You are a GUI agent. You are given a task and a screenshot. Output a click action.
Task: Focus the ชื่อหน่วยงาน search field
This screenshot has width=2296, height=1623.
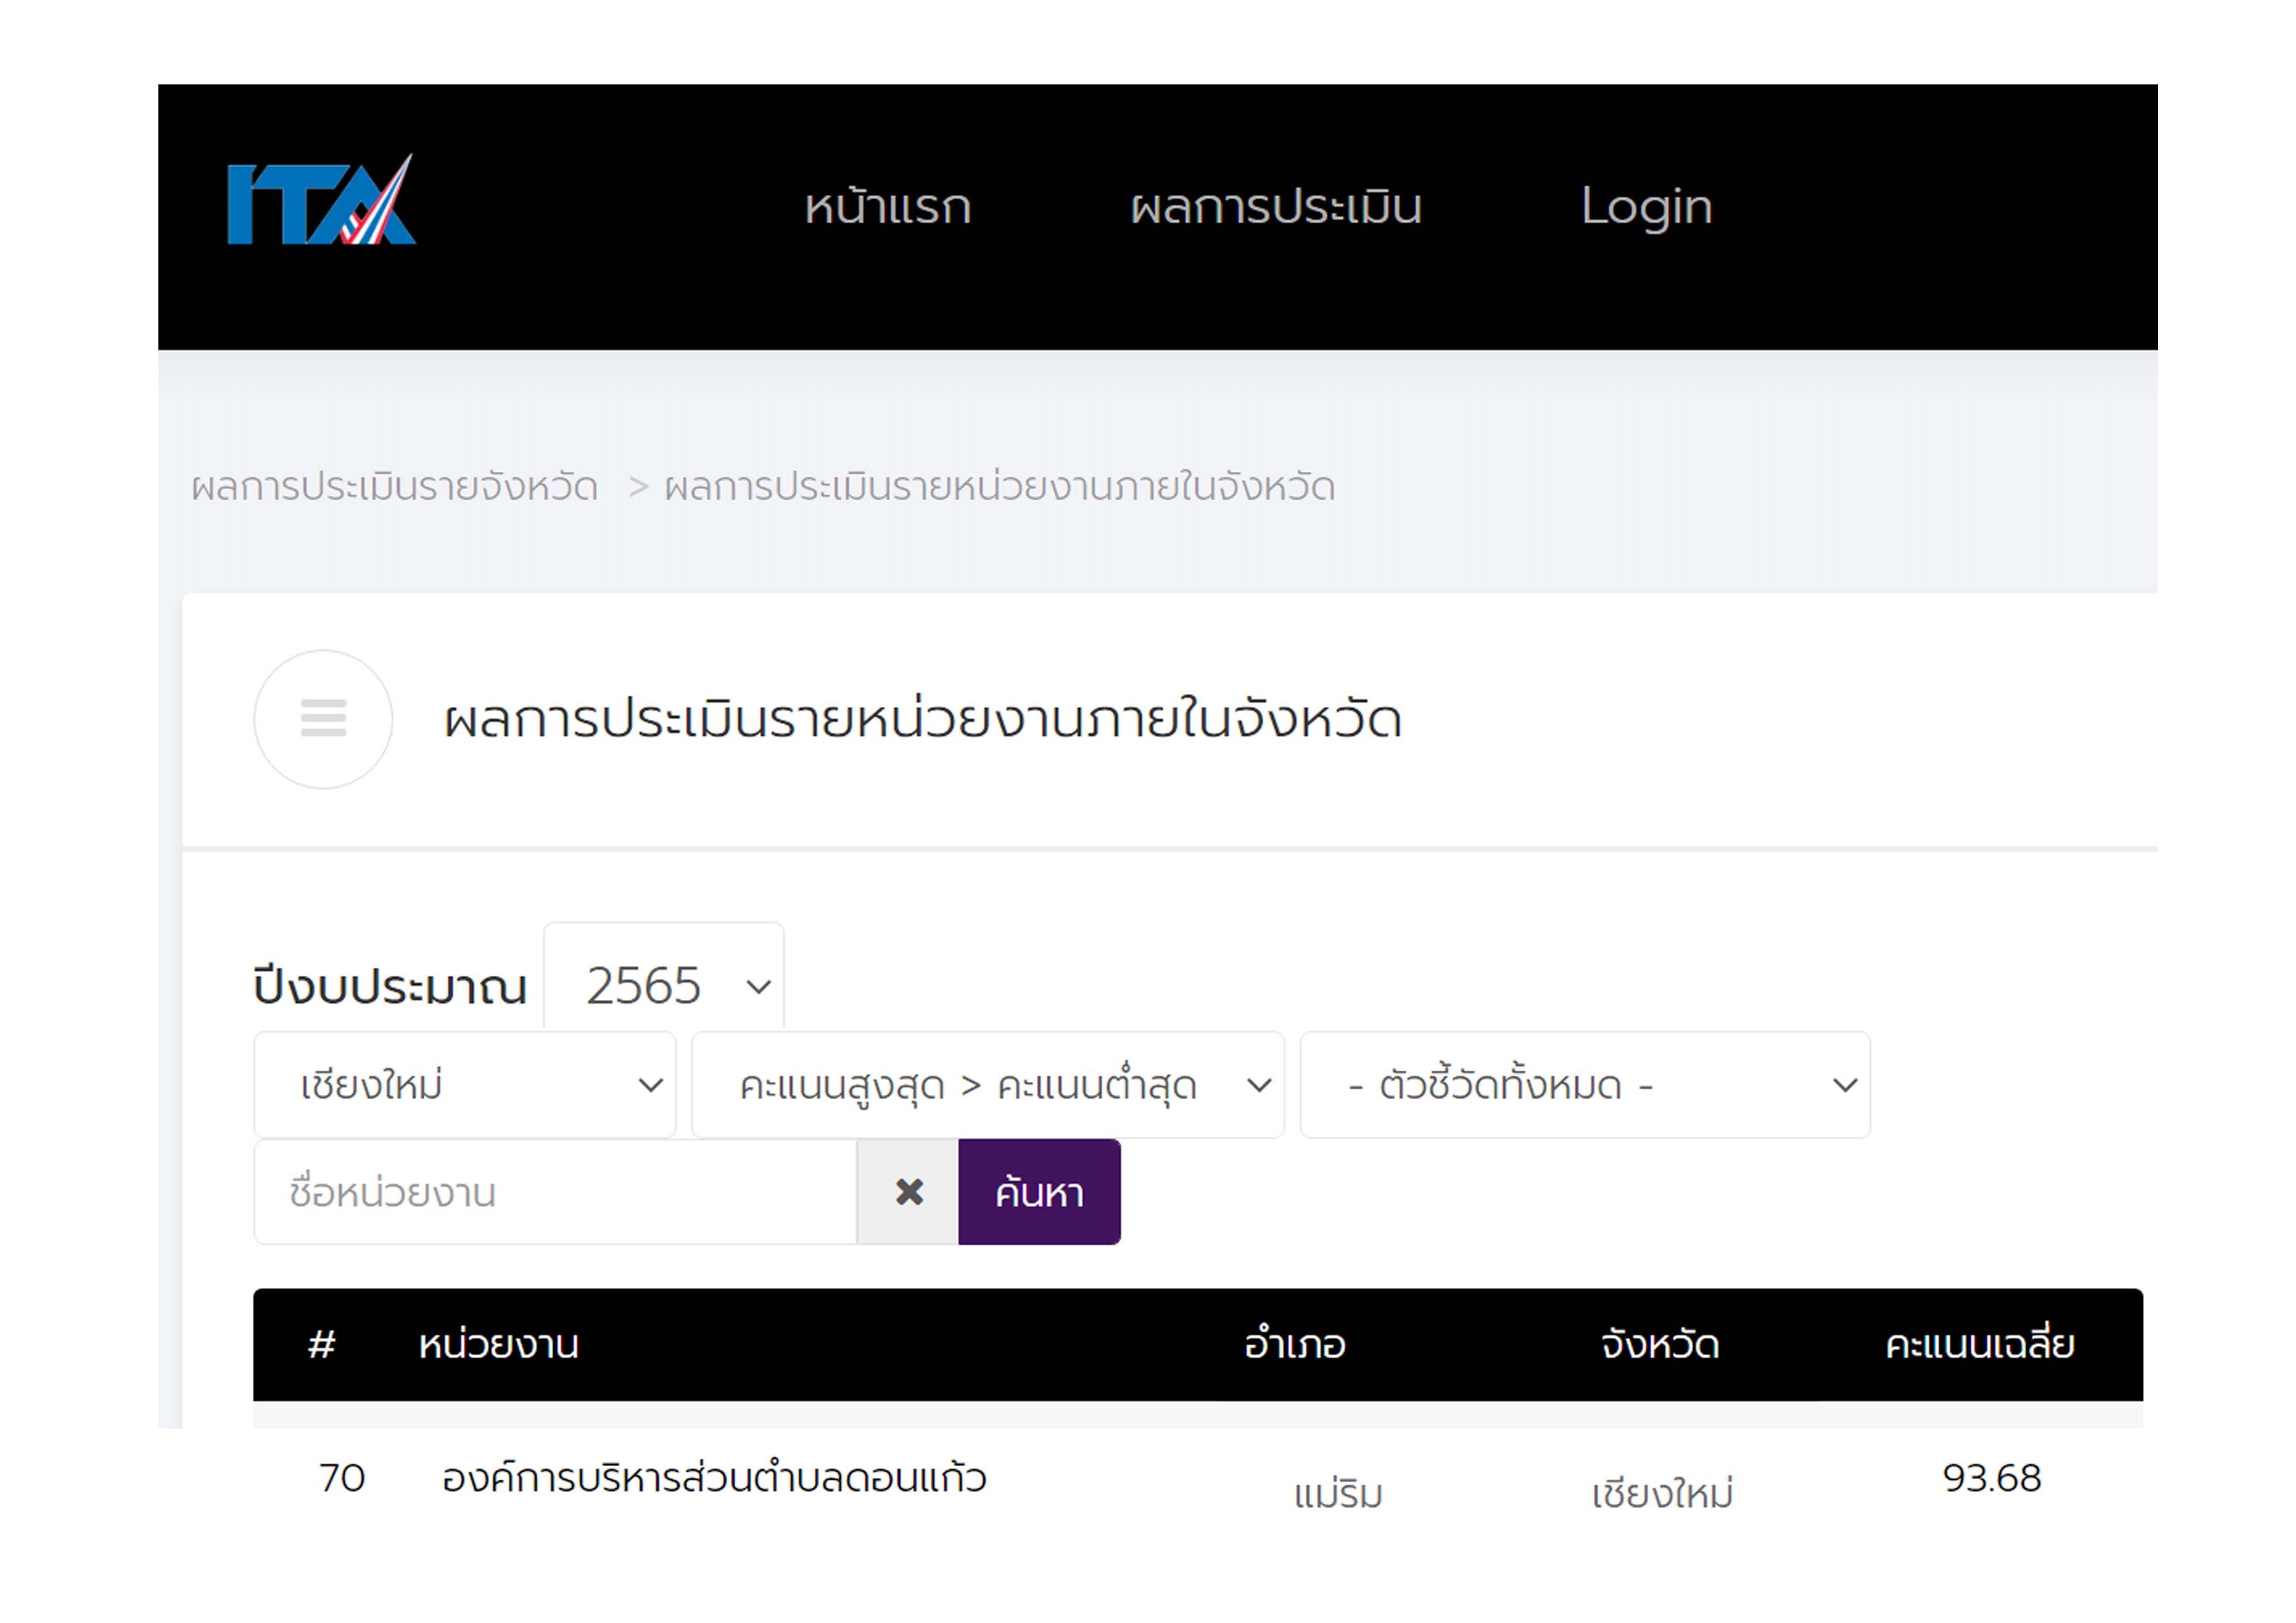click(555, 1192)
